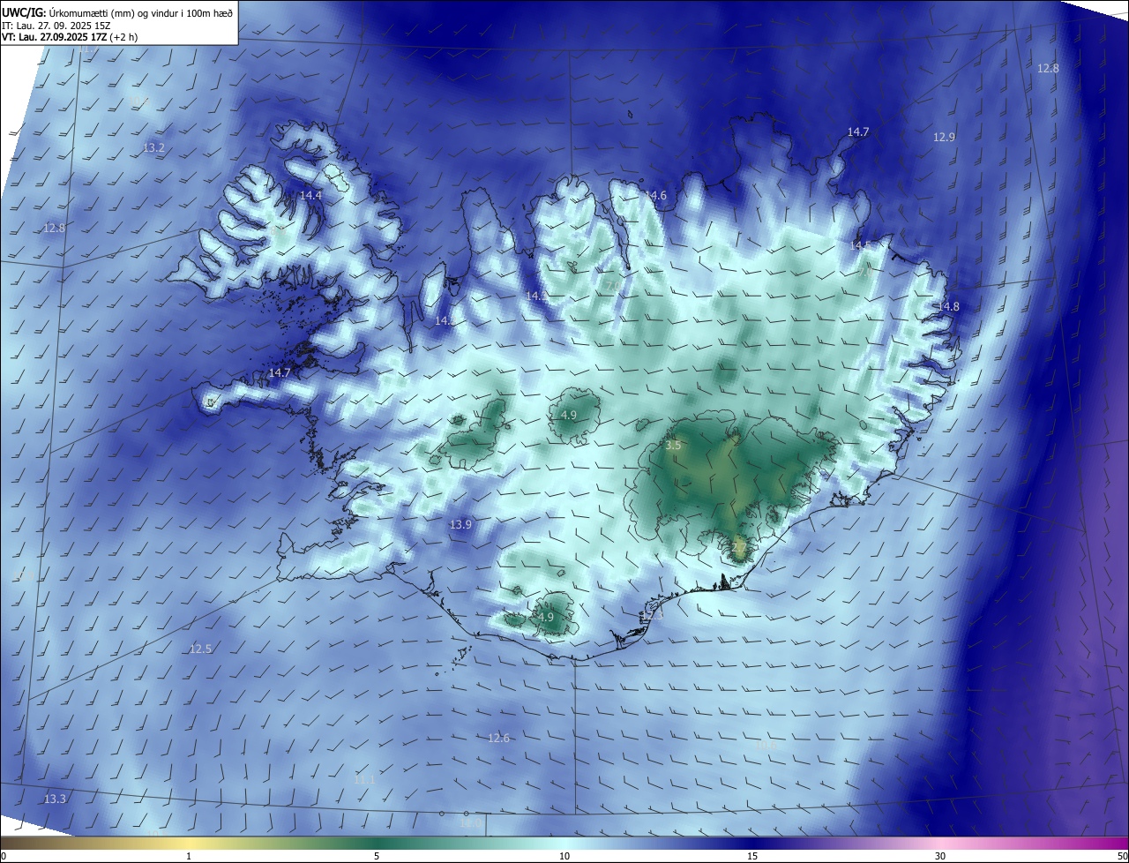Viewport: 1129px width, 863px height.
Task: Click the 12.9 value label
Action: 944,137
